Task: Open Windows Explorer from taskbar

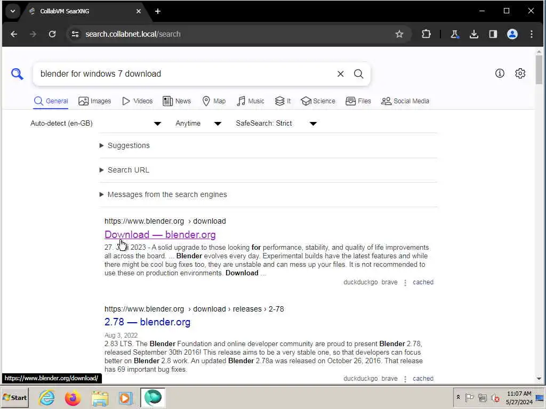Action: pyautogui.click(x=100, y=398)
